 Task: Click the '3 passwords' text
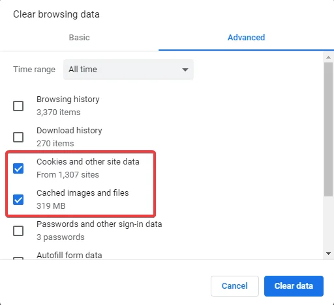61,237
